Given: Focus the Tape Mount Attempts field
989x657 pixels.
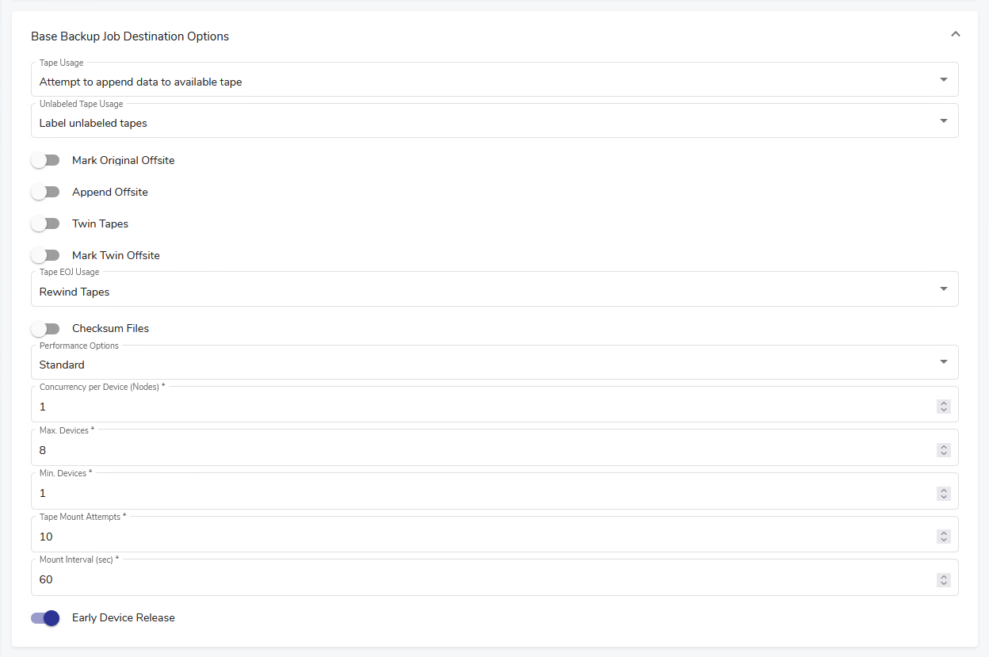Looking at the screenshot, I should tap(475, 537).
